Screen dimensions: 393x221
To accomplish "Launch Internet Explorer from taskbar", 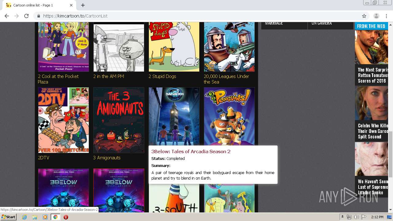I will (24, 217).
